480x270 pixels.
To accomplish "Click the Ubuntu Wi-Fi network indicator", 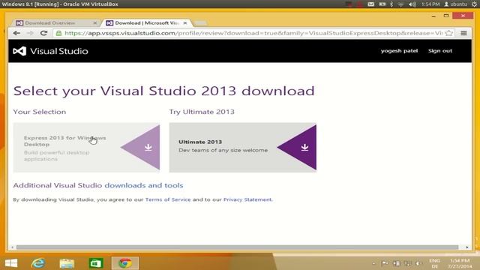I will (401, 4).
